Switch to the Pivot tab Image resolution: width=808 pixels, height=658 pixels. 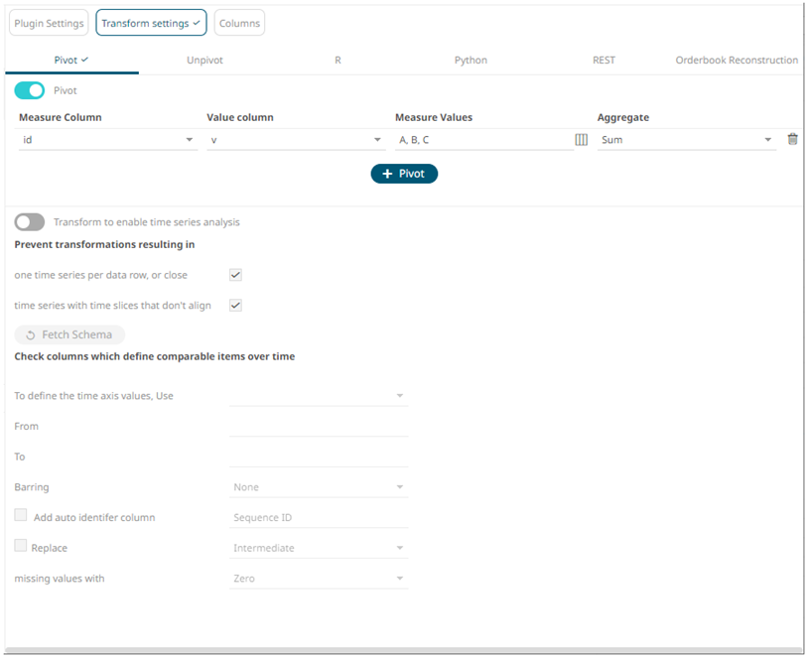coord(71,60)
